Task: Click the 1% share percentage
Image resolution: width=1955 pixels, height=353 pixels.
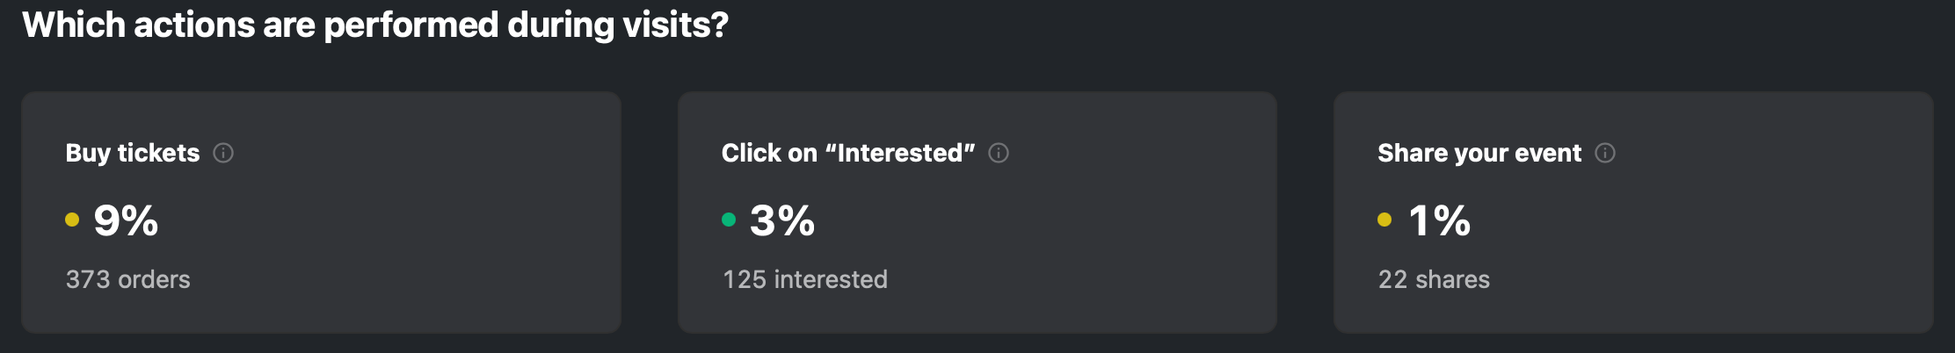Action: tap(1440, 220)
